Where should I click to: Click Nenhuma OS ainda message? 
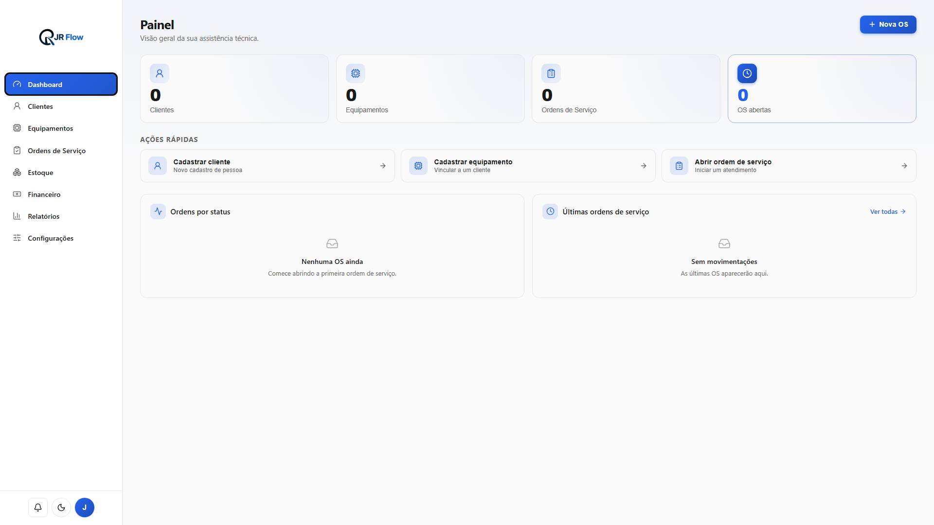pyautogui.click(x=332, y=262)
